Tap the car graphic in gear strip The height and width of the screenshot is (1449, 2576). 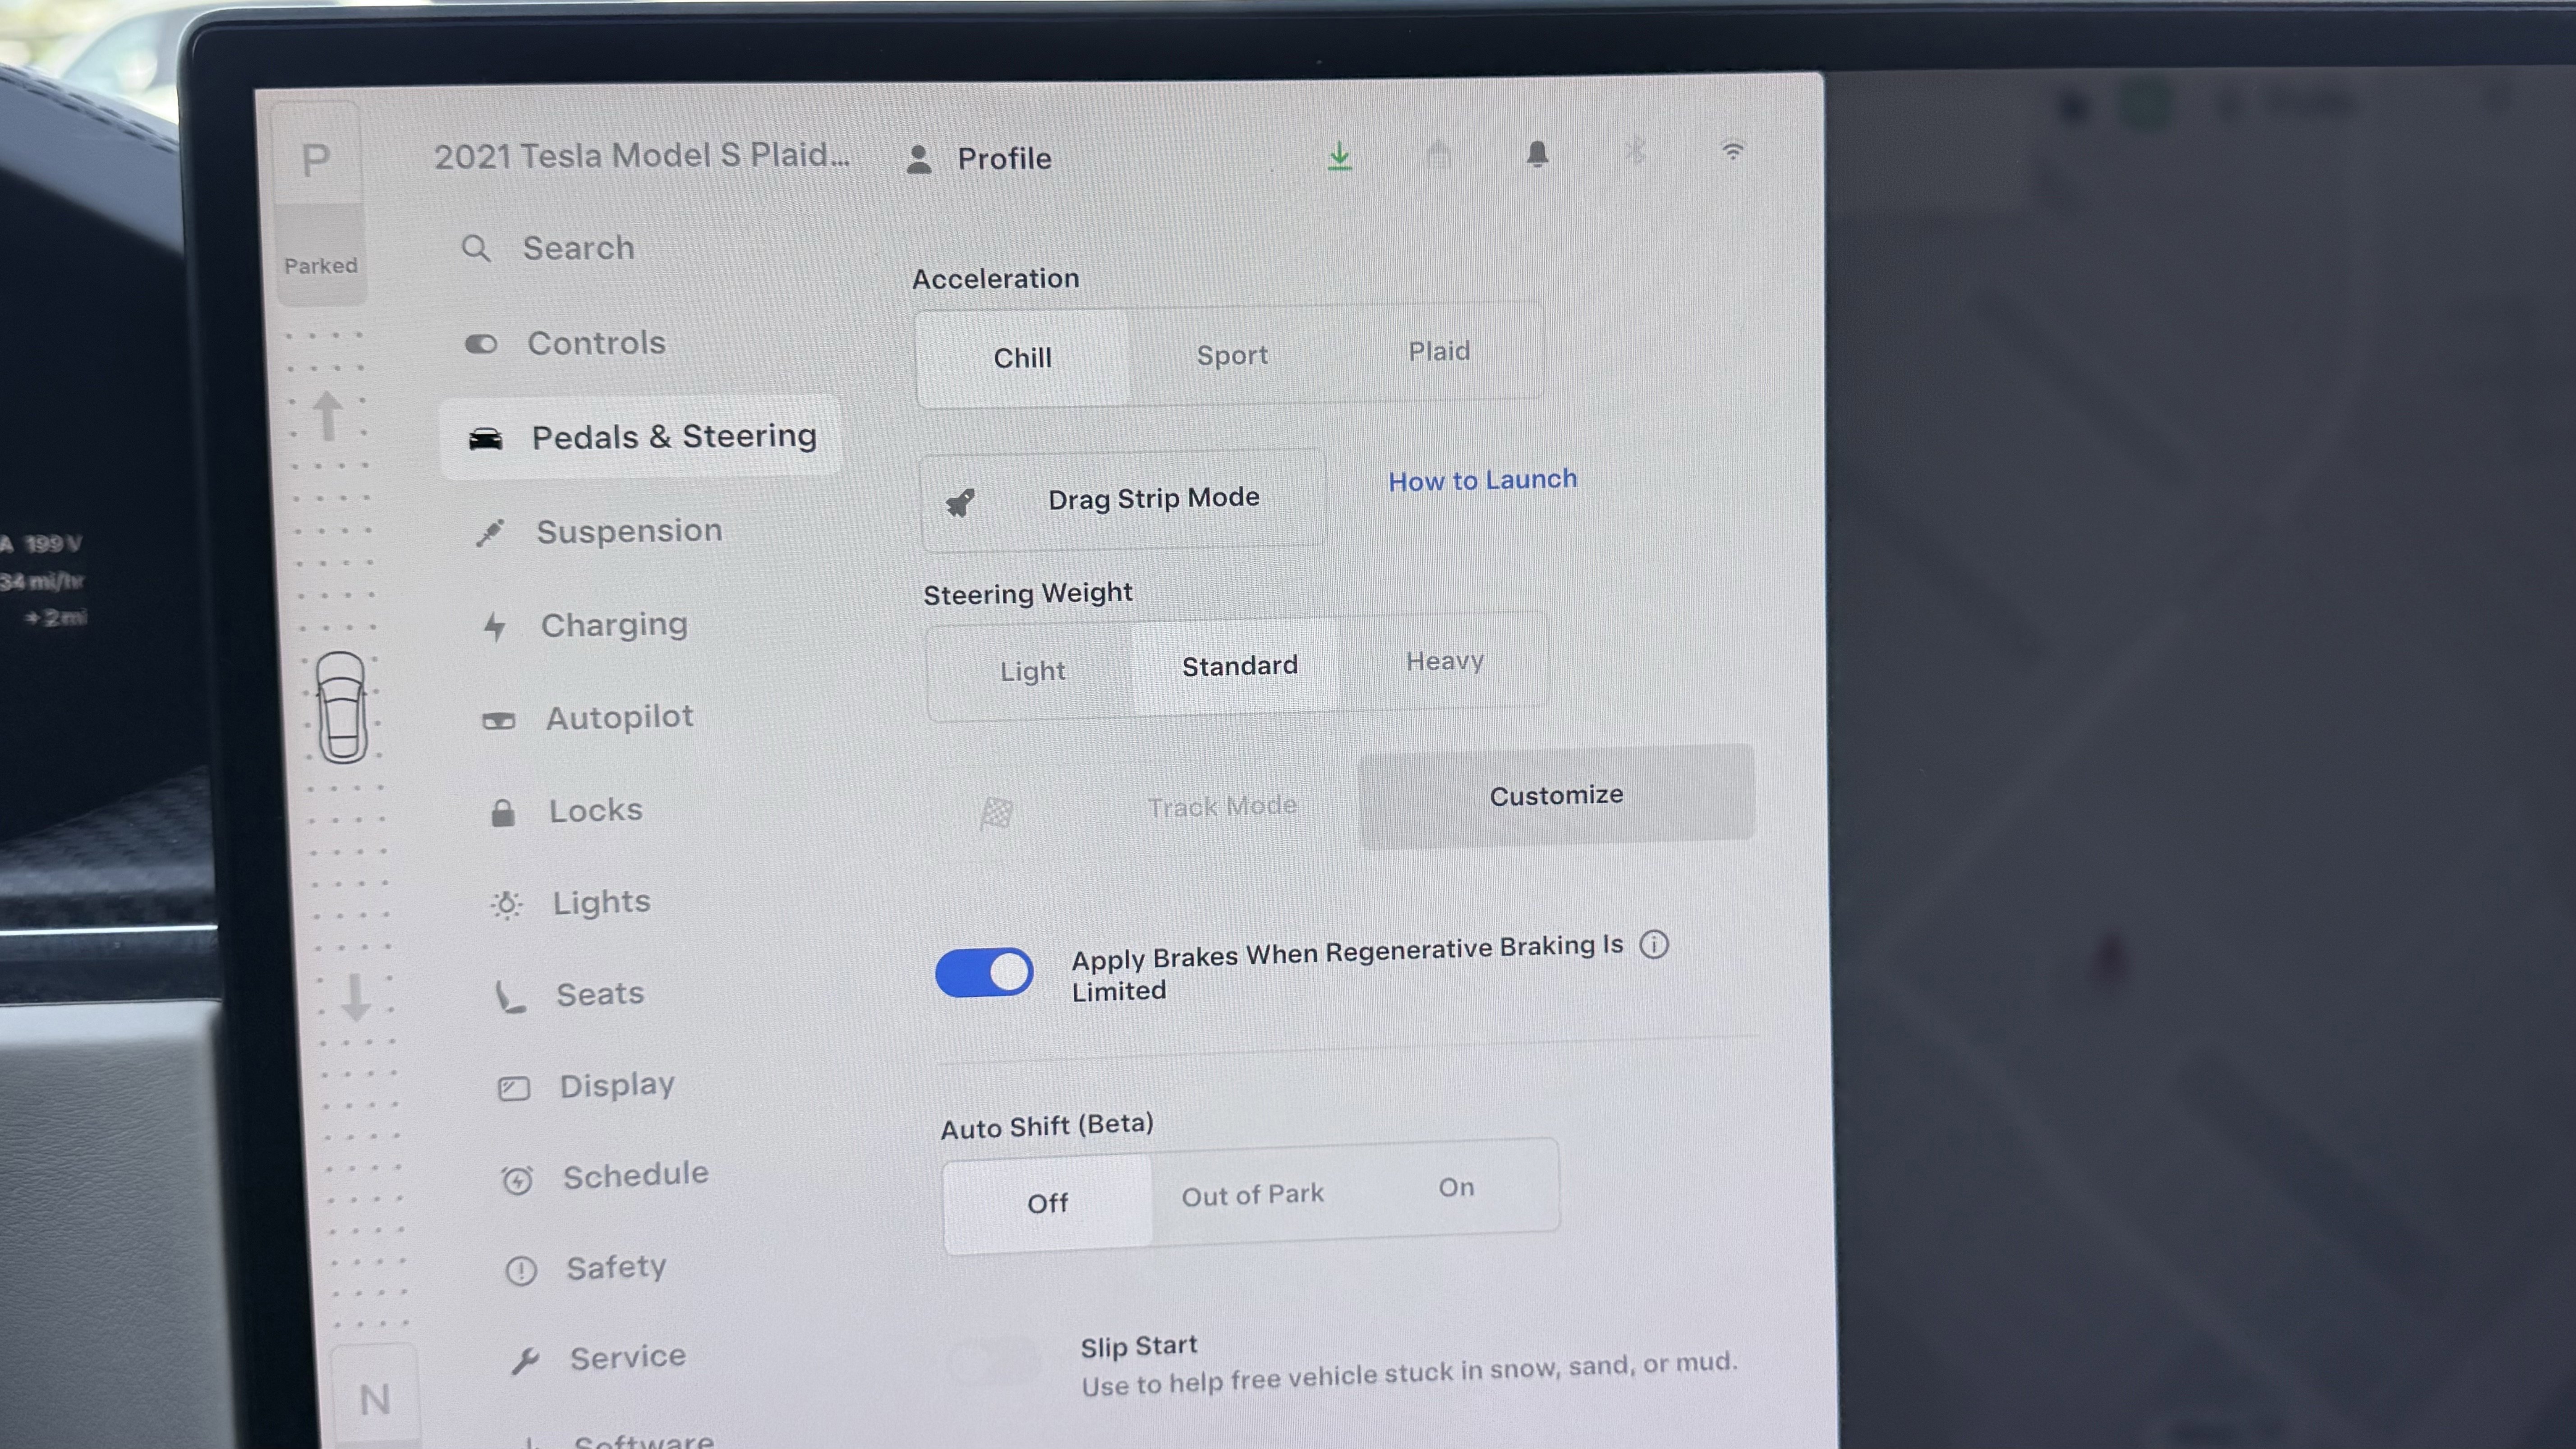click(342, 707)
